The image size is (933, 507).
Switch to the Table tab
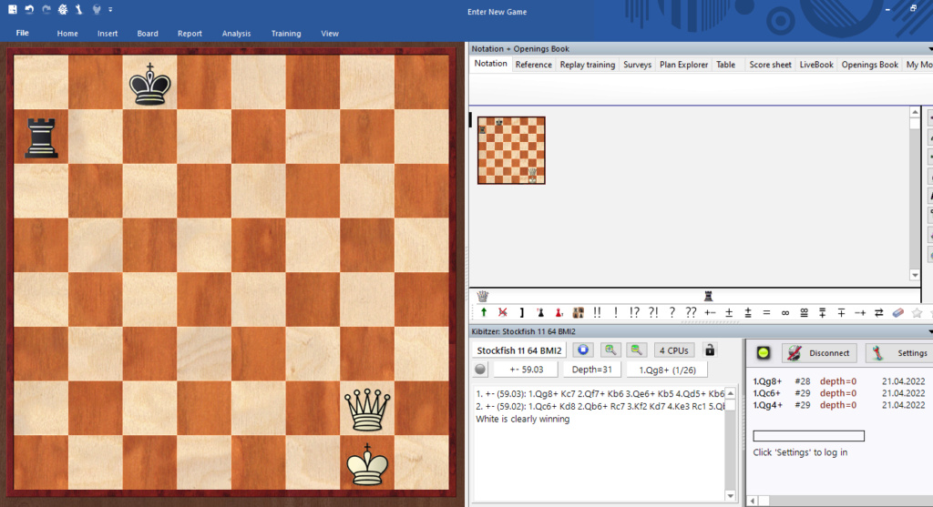pos(725,65)
